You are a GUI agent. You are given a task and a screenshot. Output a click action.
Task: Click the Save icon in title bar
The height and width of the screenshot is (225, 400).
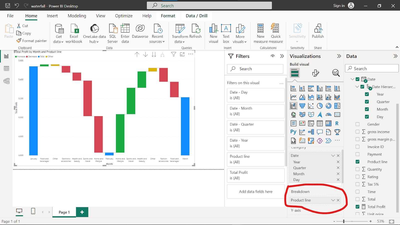[x=8, y=5]
